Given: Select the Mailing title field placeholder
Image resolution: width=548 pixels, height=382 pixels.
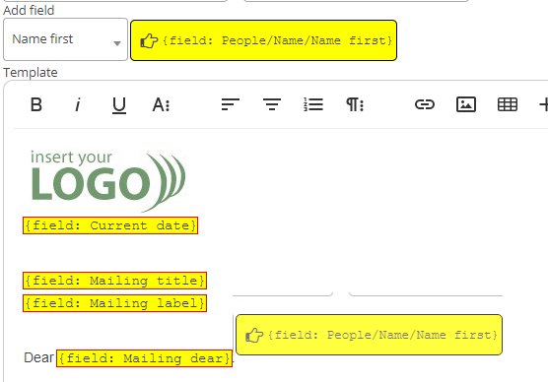Looking at the screenshot, I should 114,281.
